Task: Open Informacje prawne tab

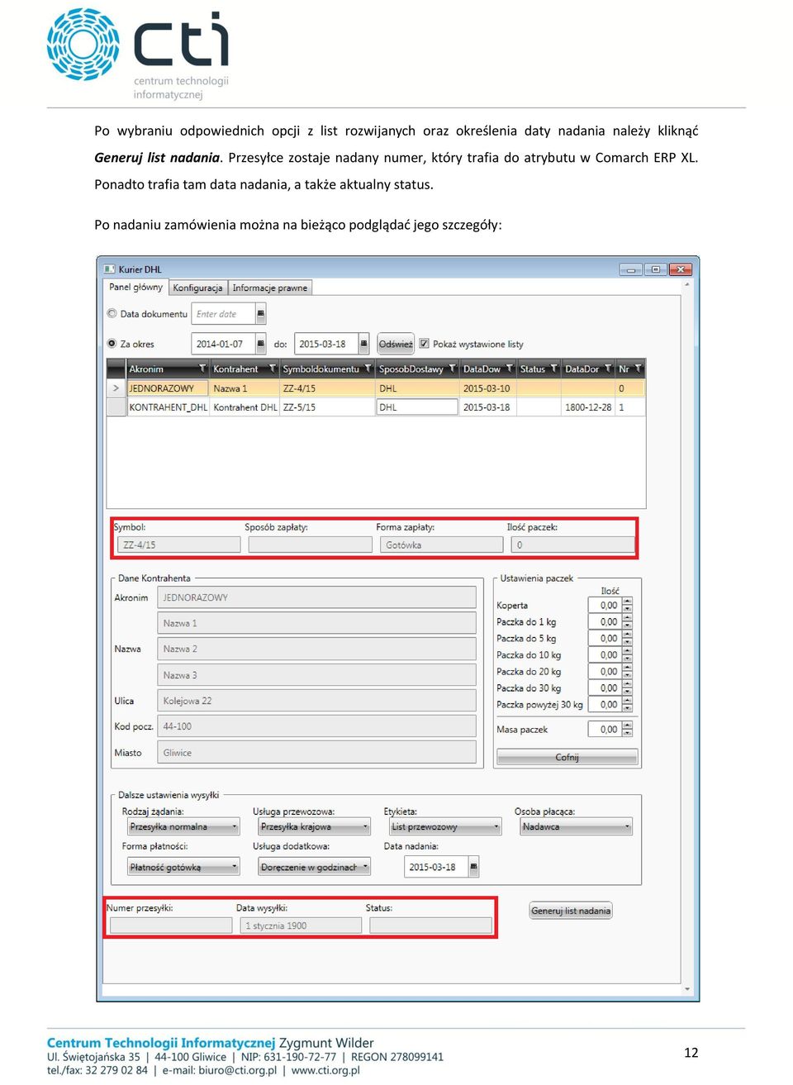Action: click(x=270, y=288)
